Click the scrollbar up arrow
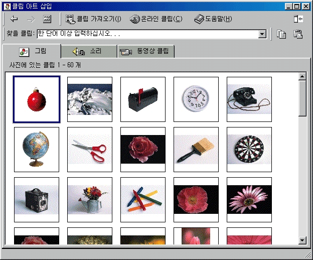The width and height of the screenshot is (313, 260). pos(302,76)
